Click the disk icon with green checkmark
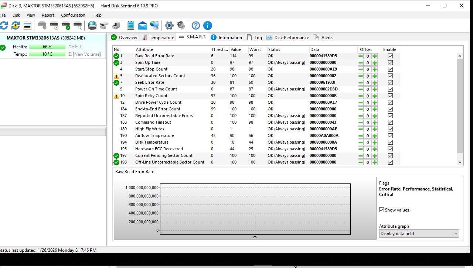473x268 pixels. (66, 25)
